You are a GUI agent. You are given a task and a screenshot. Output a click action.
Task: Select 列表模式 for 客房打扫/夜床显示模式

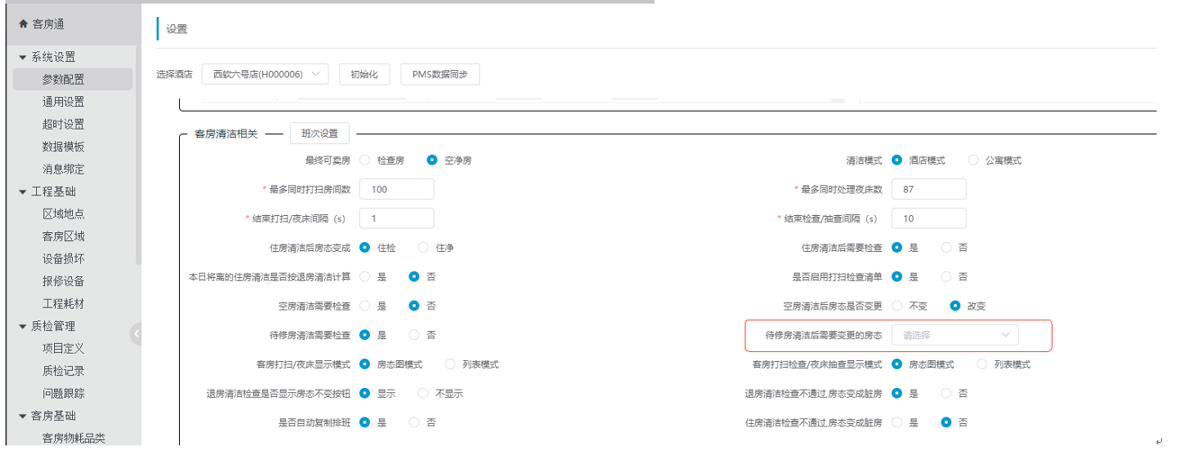click(450, 364)
